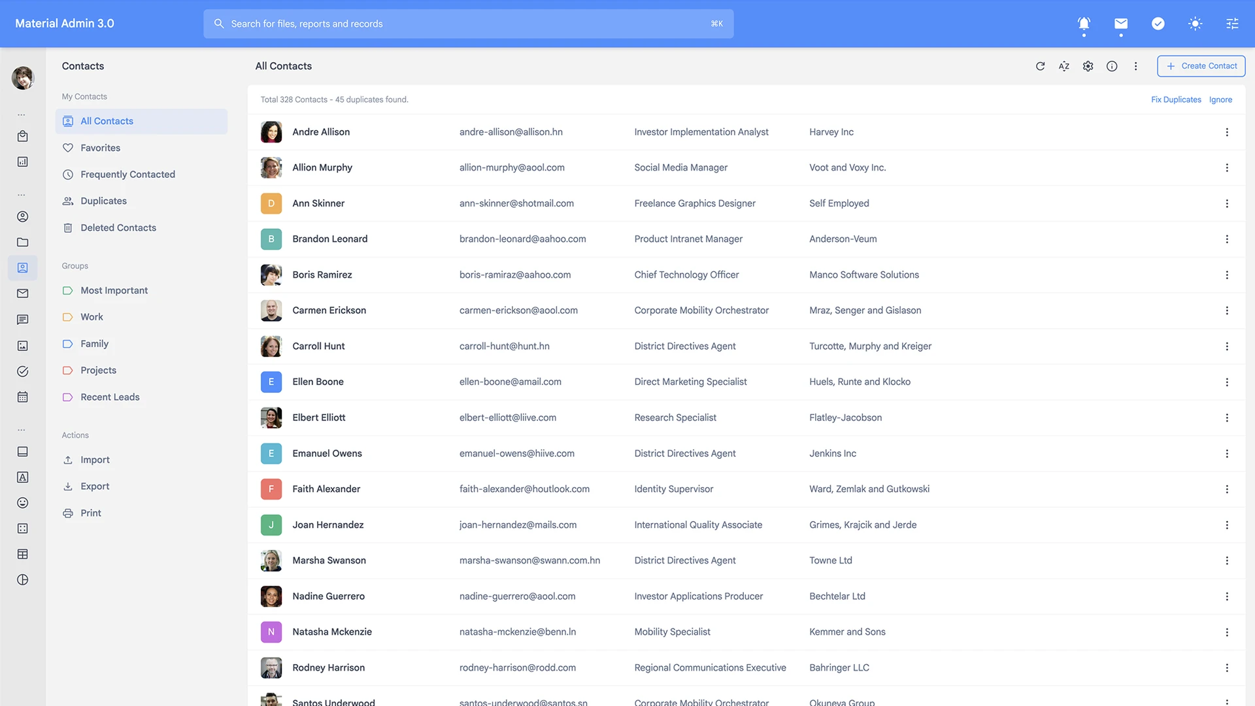Screen dimensions: 1255x706
Task: Click the checkmark tasks icon in header
Action: click(x=1158, y=24)
